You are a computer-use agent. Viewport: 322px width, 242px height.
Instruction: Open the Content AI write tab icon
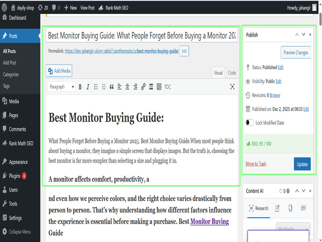(277, 208)
